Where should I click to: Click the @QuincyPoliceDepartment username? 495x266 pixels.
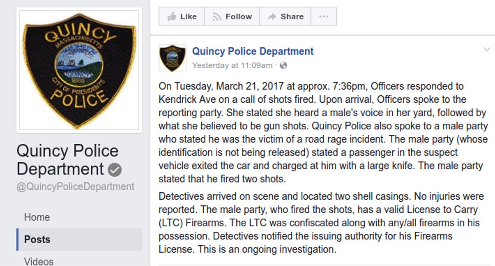point(75,186)
